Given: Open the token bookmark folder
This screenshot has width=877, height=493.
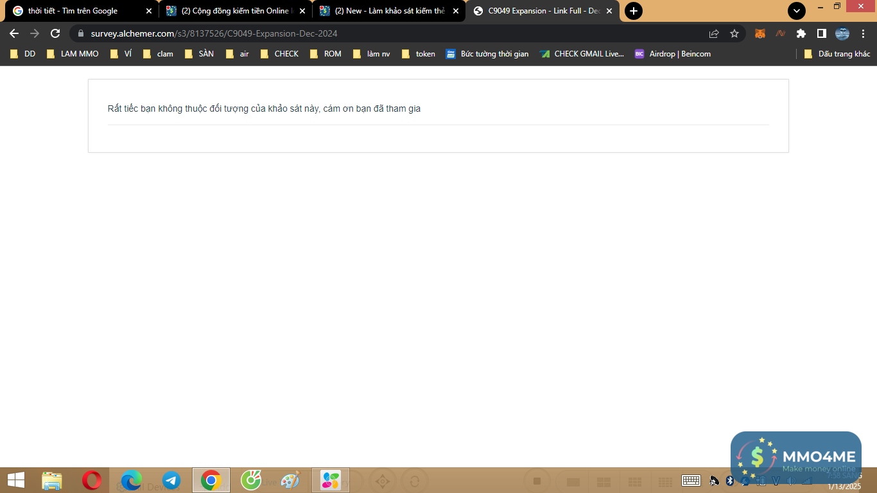Looking at the screenshot, I should pyautogui.click(x=418, y=54).
